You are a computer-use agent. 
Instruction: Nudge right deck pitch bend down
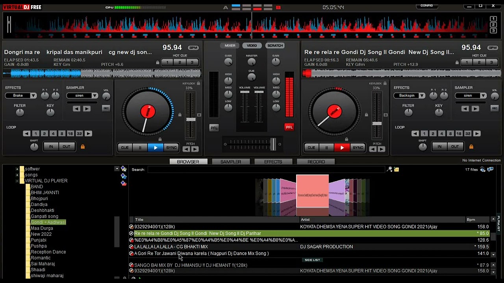tap(372, 149)
